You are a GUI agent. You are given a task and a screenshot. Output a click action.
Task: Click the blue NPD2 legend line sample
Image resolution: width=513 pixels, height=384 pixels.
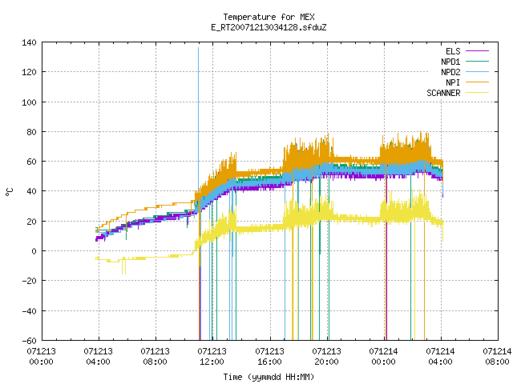(x=478, y=71)
